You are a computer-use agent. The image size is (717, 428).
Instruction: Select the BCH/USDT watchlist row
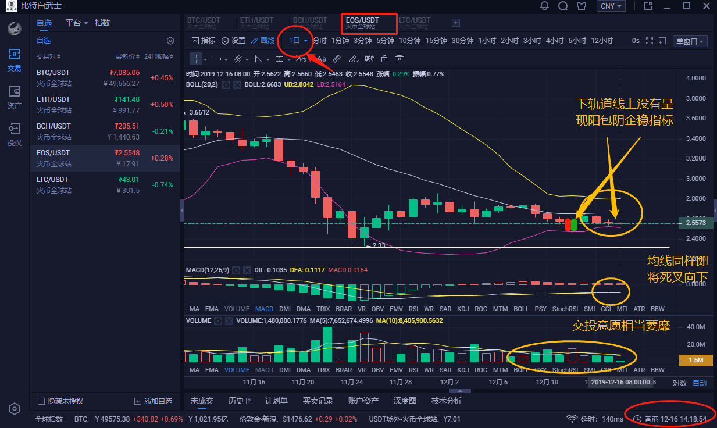(105, 131)
